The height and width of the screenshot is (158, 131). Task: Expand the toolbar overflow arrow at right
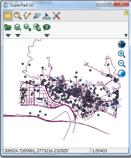(x=126, y=35)
